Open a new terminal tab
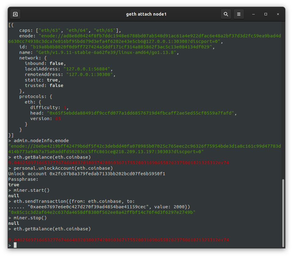The width and height of the screenshot is (293, 257). click(15, 14)
